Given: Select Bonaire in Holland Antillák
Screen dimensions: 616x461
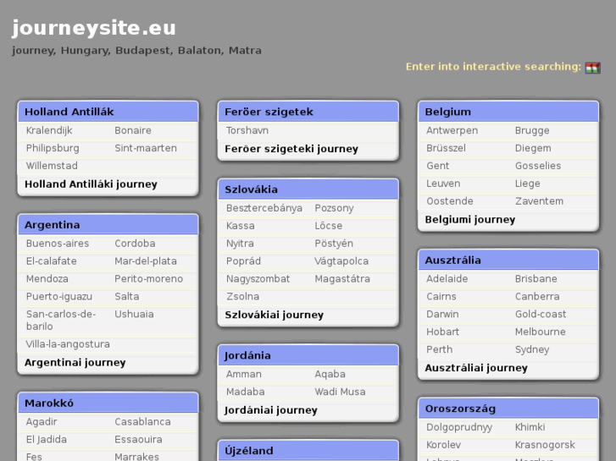Looking at the screenshot, I should (133, 130).
